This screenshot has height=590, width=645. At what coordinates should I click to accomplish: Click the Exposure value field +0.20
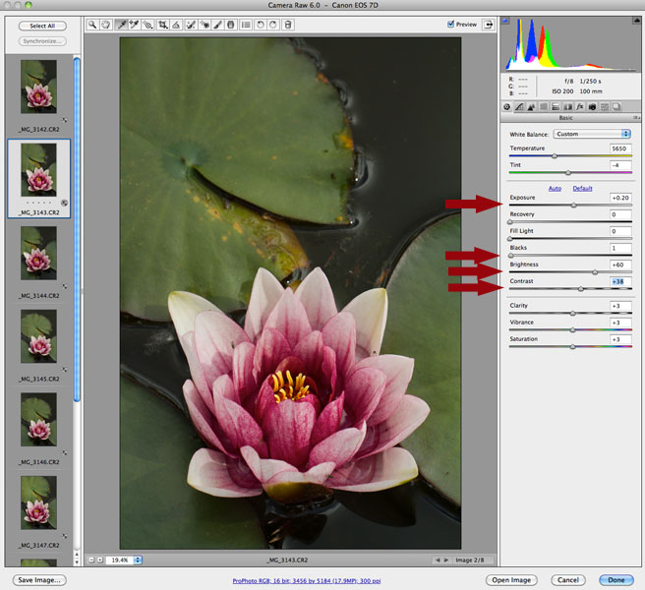point(620,198)
